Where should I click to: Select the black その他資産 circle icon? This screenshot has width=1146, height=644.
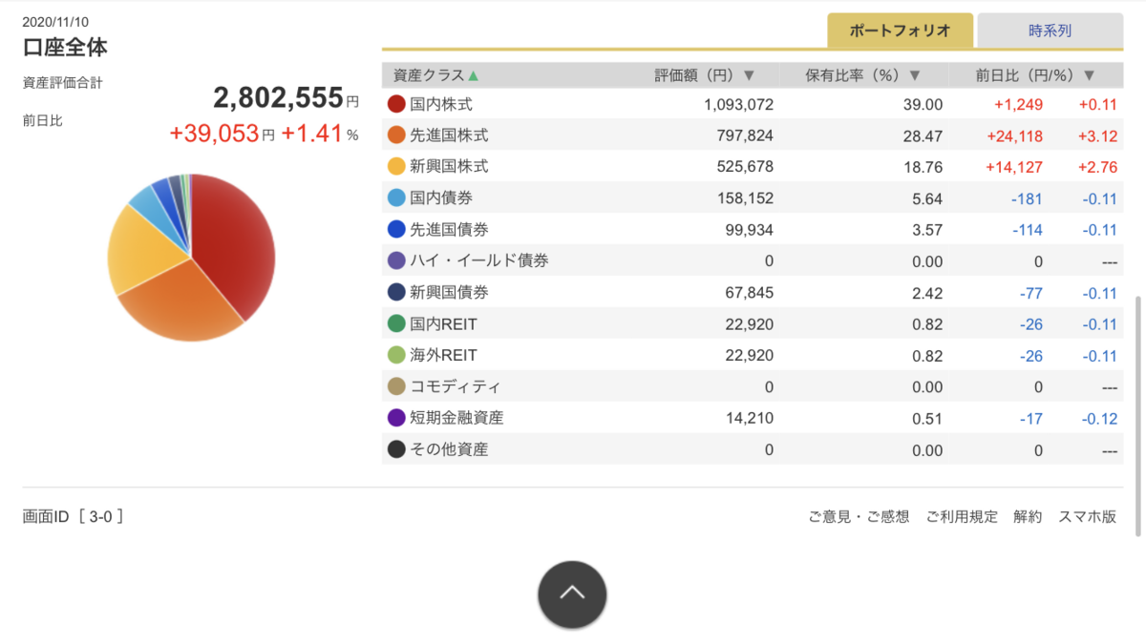395,449
